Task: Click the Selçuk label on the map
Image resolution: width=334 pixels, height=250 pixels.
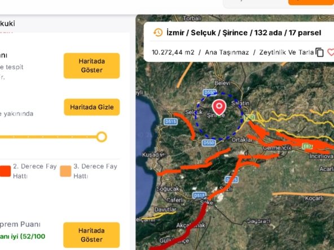Action: coord(194,112)
